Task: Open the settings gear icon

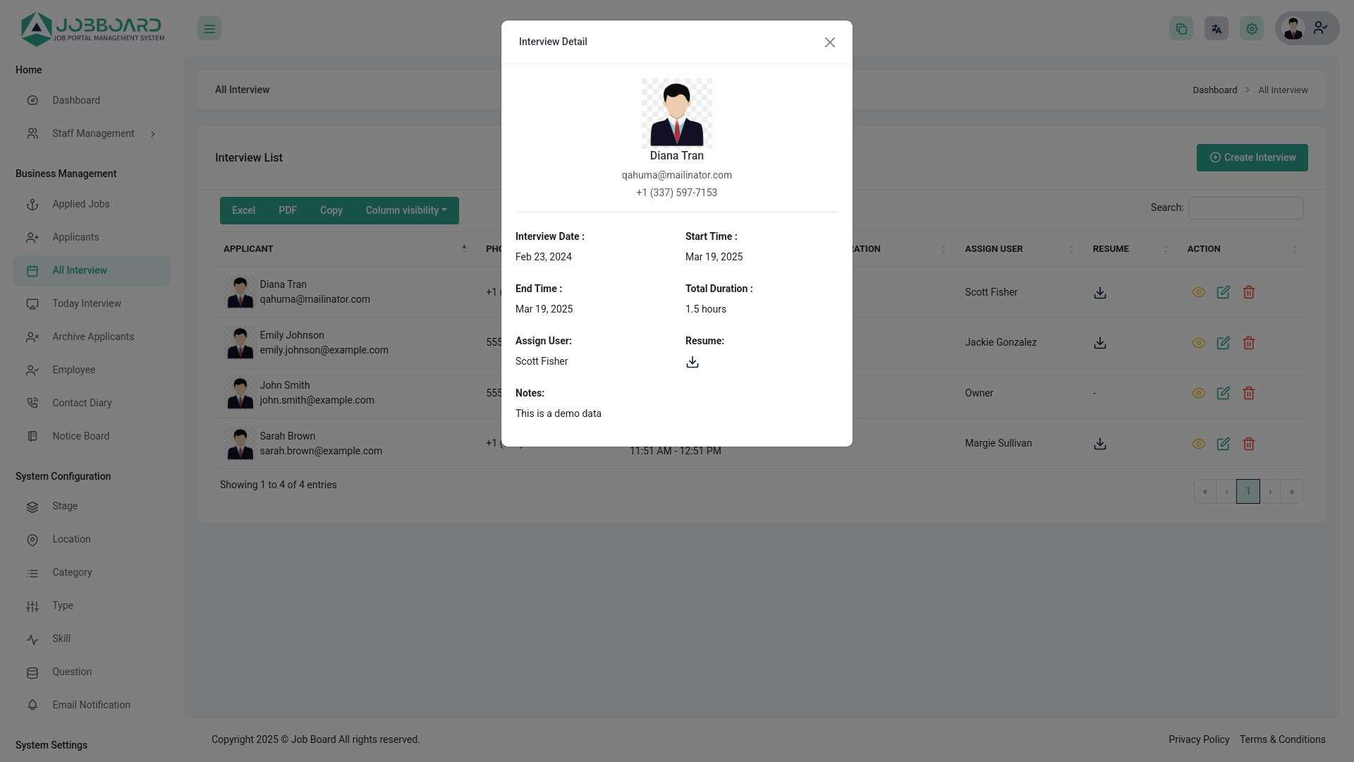Action: (x=1251, y=28)
